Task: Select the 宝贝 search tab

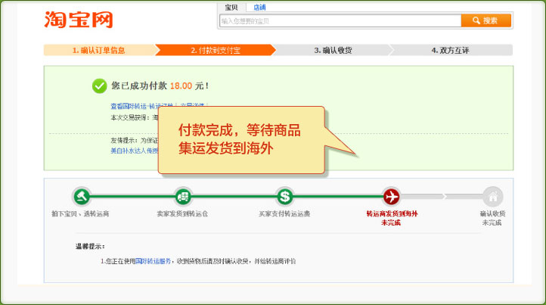Action: pos(231,8)
